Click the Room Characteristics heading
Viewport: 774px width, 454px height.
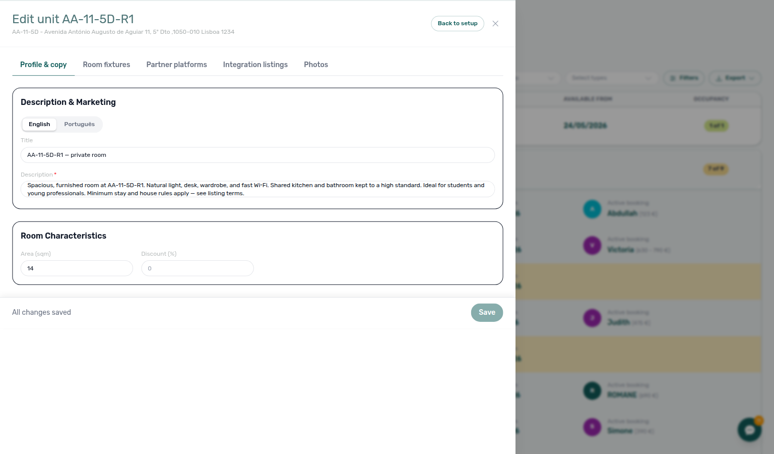click(x=63, y=236)
